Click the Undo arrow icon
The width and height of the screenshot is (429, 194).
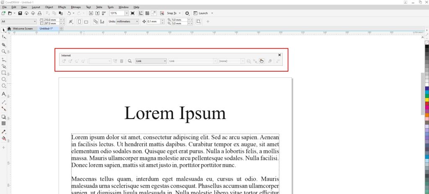[x=69, y=13]
